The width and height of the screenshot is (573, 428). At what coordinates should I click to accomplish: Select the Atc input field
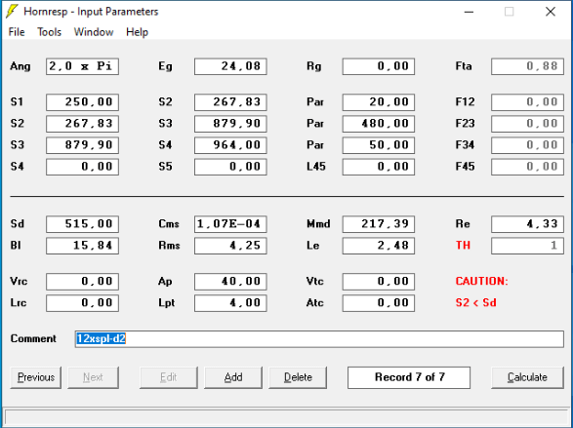379,303
